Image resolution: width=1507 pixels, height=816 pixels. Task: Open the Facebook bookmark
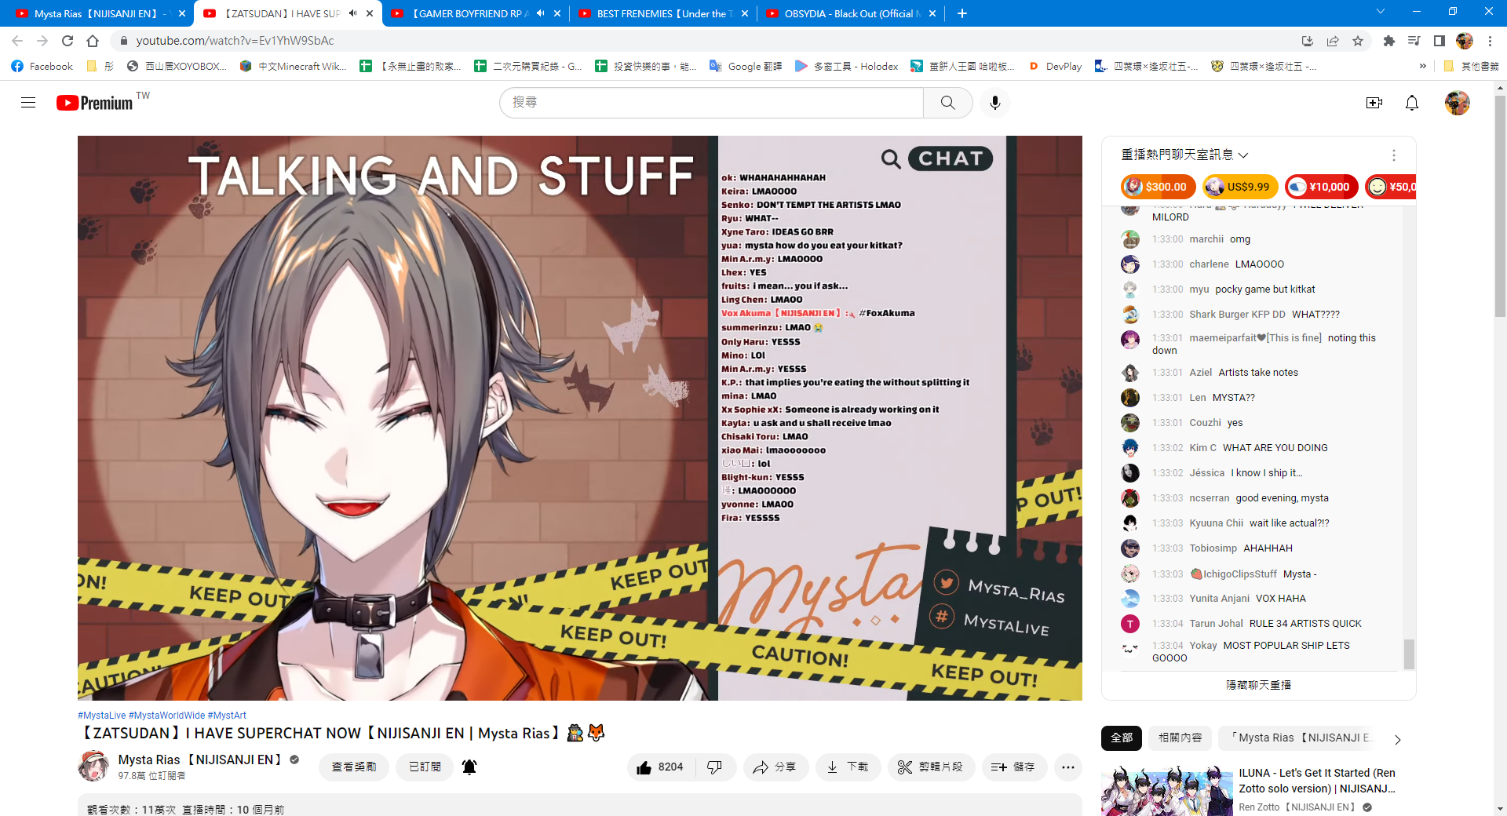coord(42,67)
